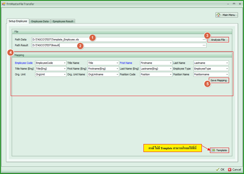Open the Title Name dropdown

pos(117,63)
